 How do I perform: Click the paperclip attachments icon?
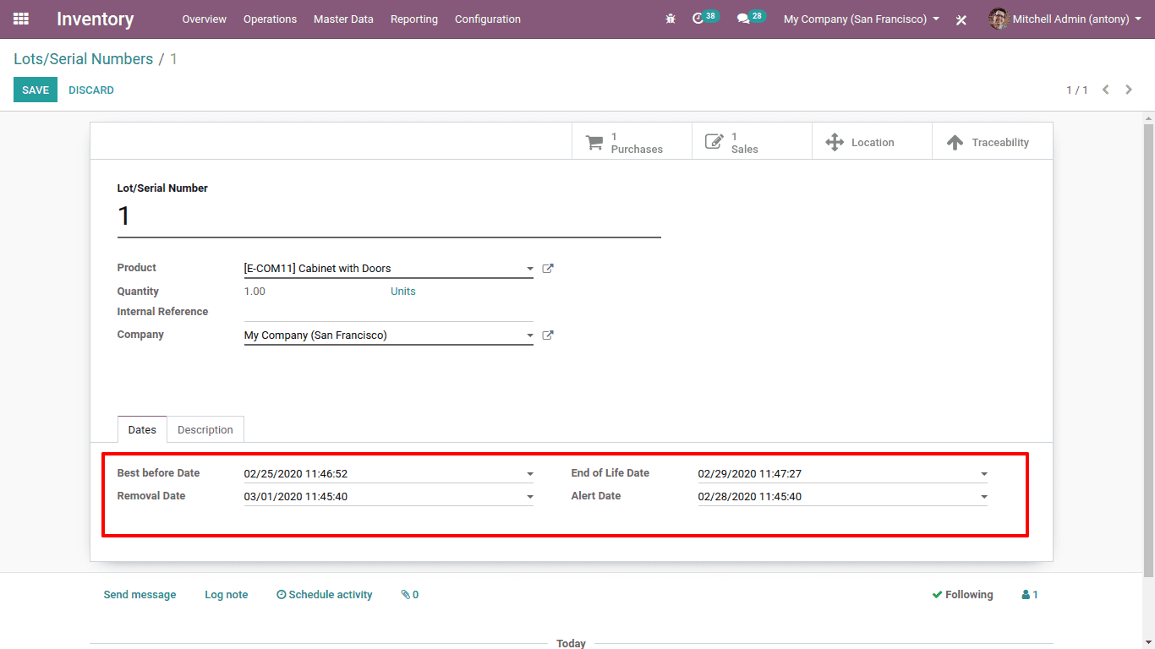coord(405,595)
